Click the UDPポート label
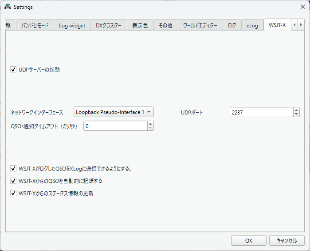 point(192,113)
